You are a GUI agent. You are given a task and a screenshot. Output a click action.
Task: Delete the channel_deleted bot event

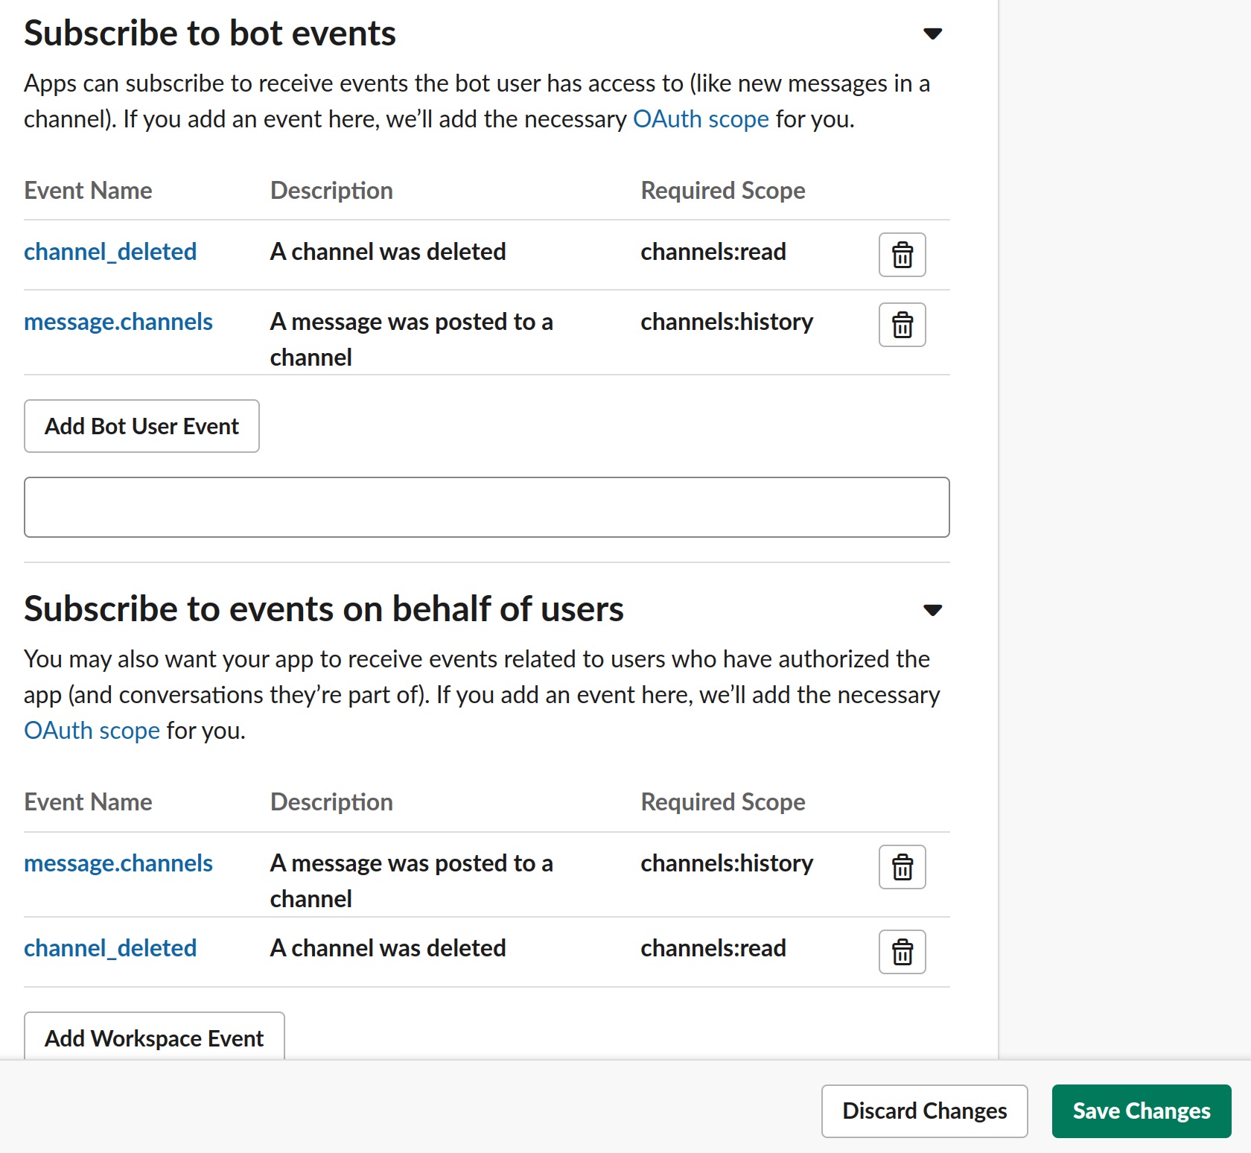coord(902,255)
